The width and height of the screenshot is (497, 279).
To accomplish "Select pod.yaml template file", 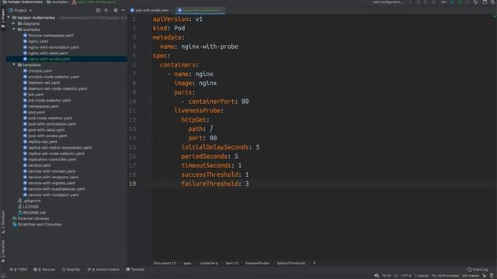I will click(36, 112).
